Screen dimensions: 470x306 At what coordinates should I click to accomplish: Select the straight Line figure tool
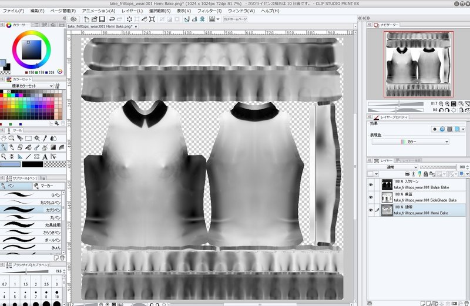(28, 156)
